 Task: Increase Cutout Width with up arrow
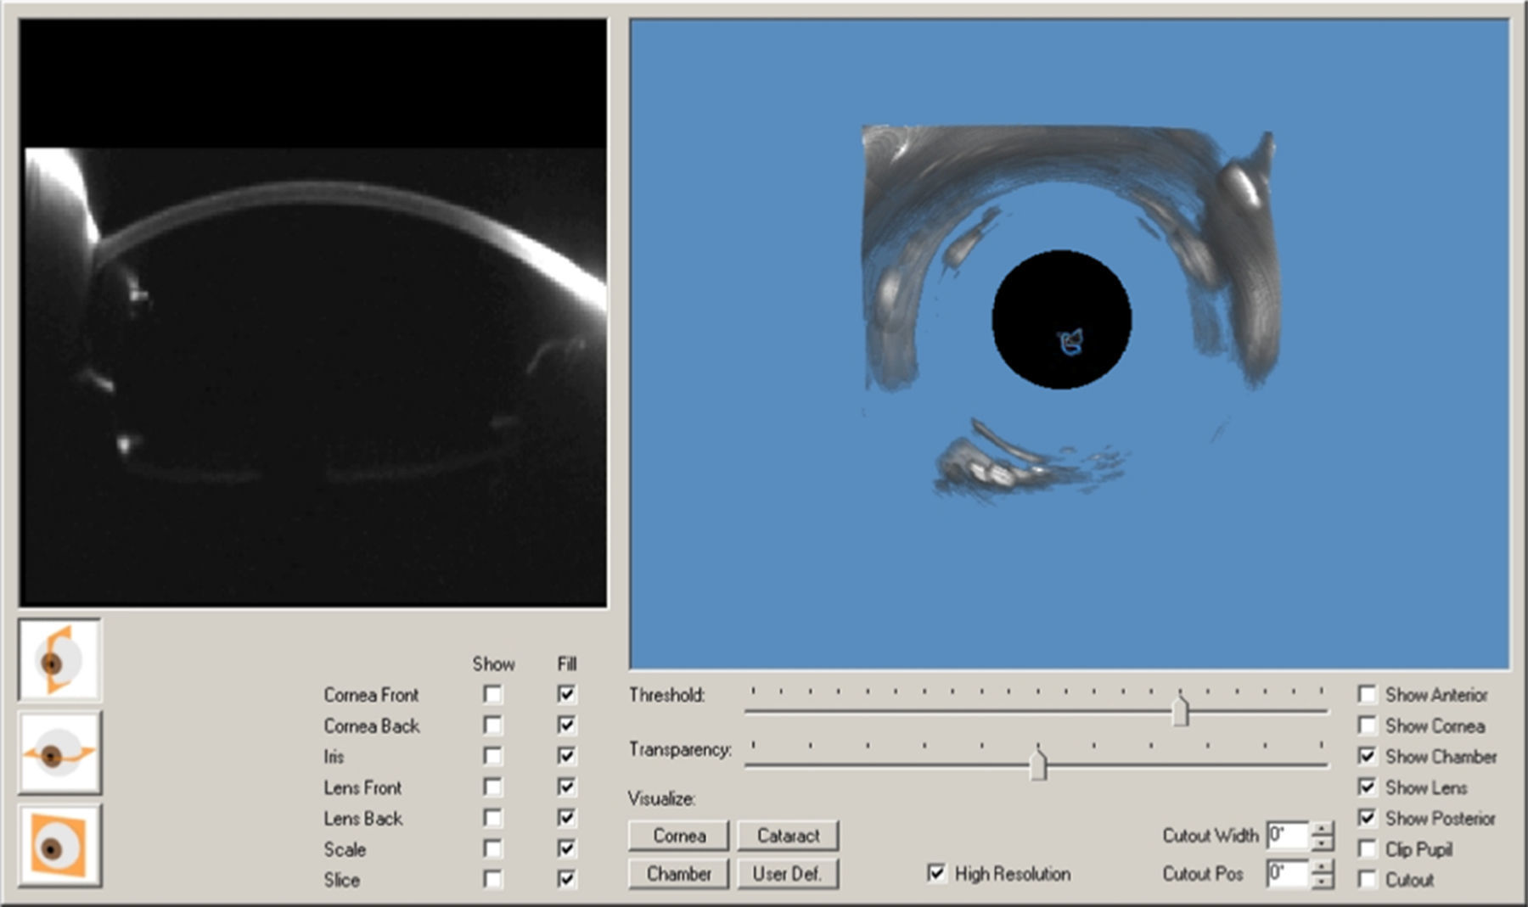point(1322,829)
